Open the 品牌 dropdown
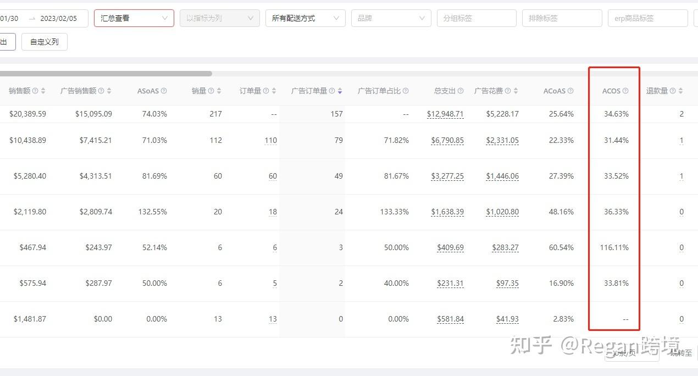 pyautogui.click(x=391, y=18)
